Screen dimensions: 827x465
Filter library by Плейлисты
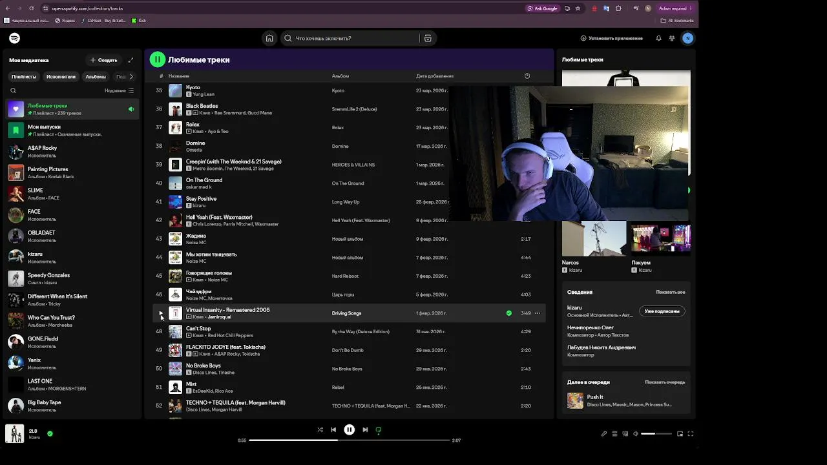24,76
